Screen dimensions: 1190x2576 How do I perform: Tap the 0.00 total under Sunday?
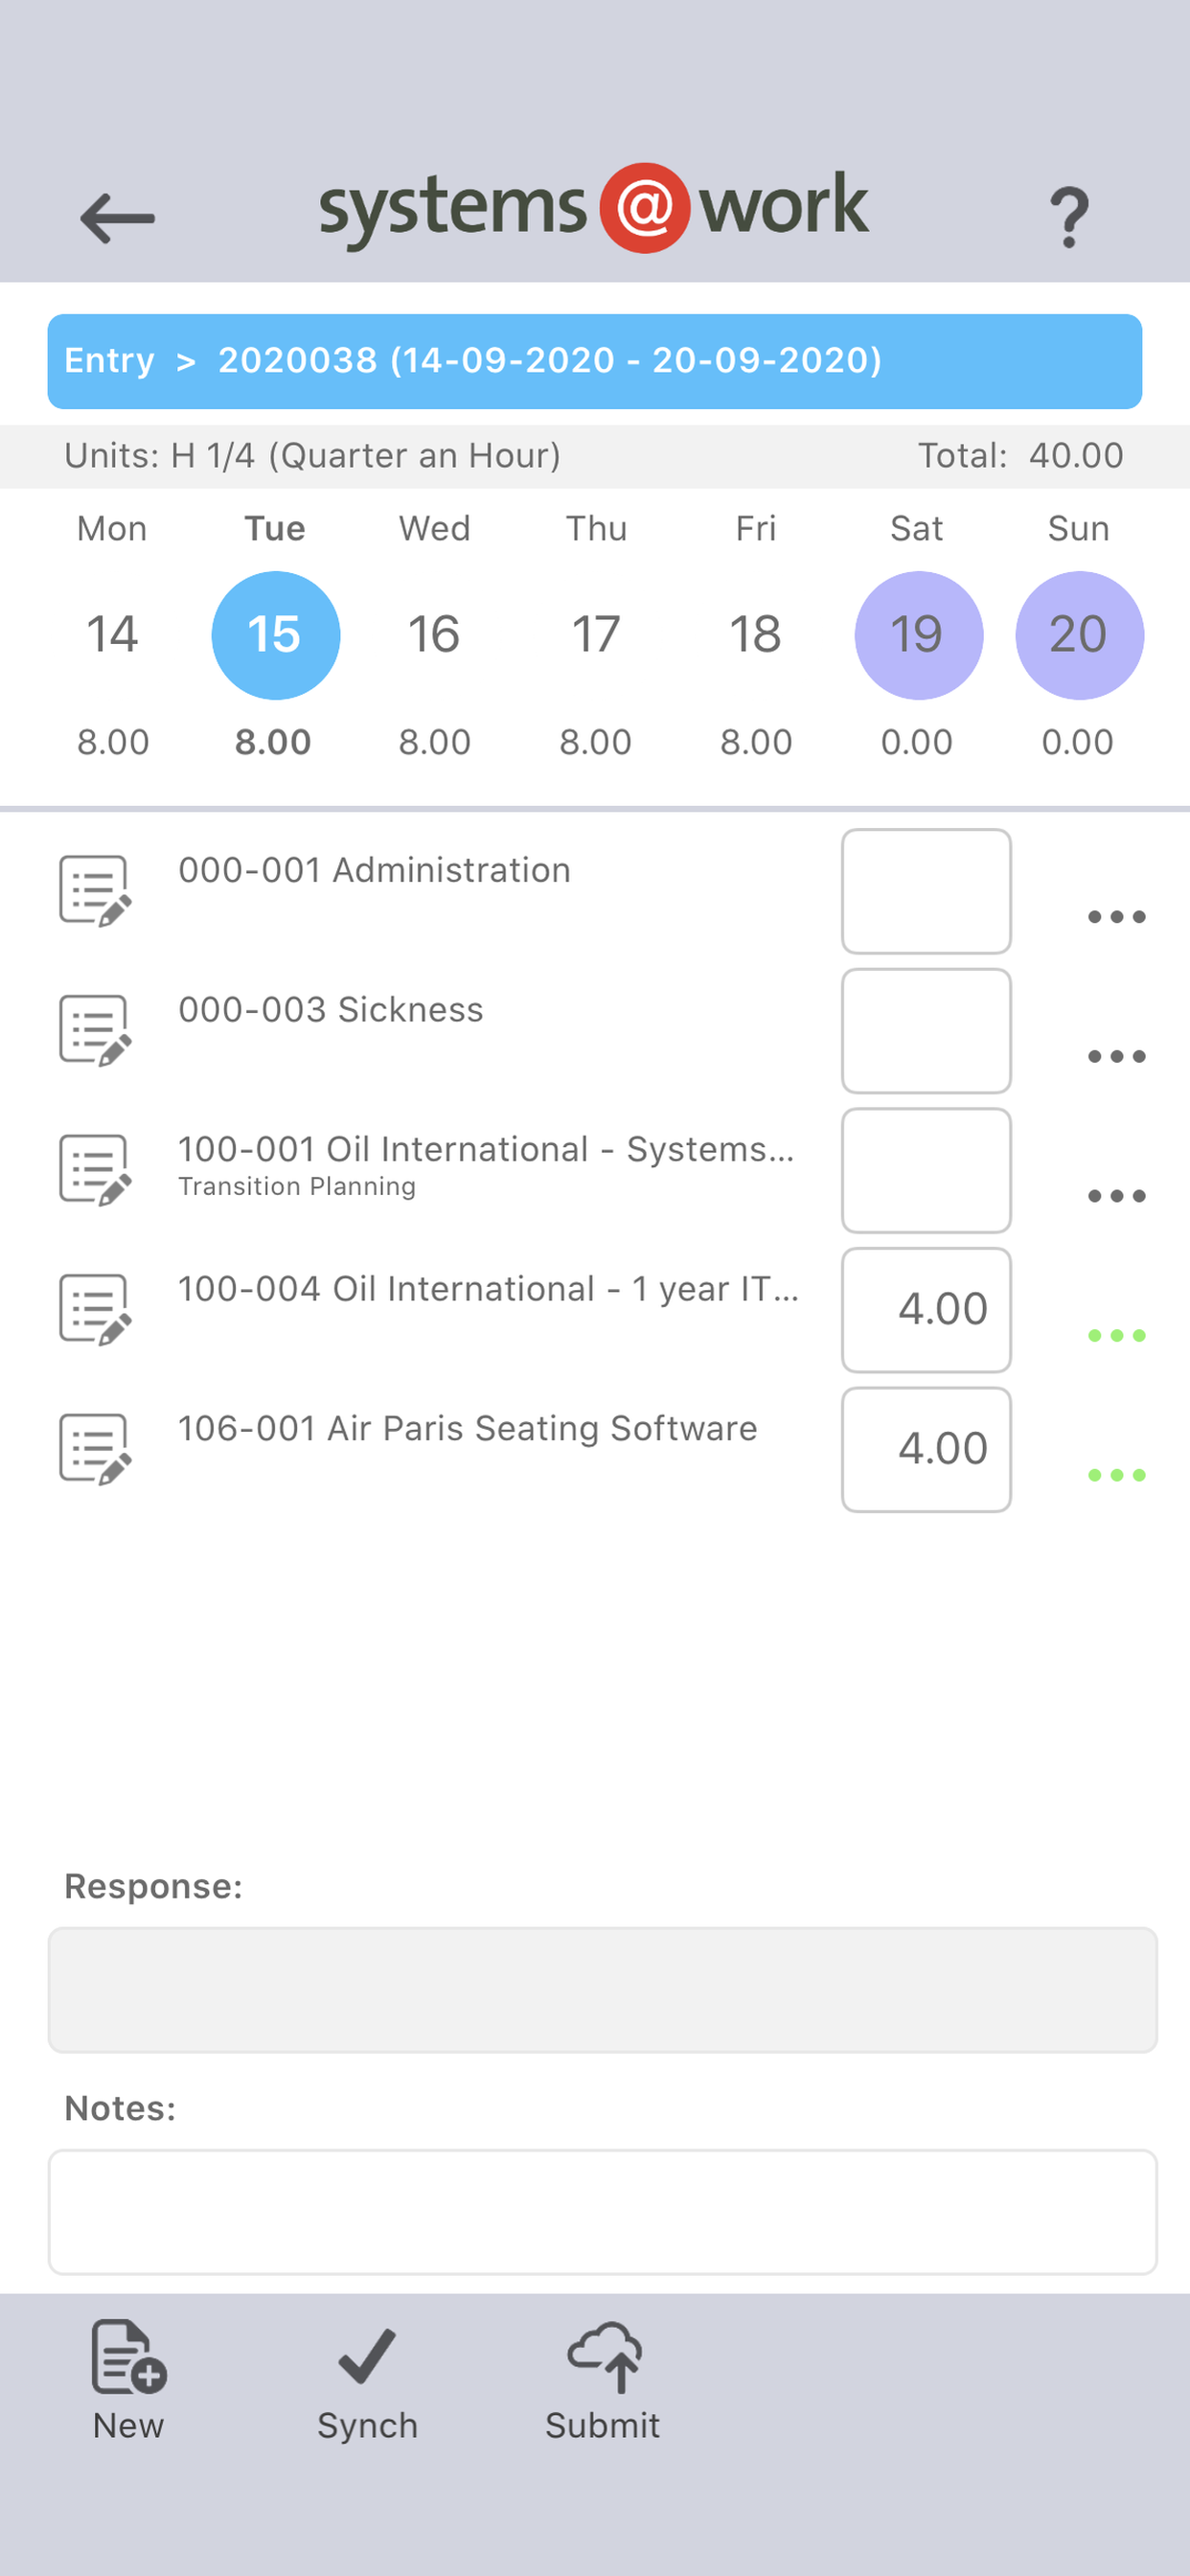[x=1077, y=742]
